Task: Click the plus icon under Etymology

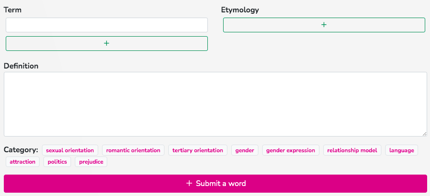Action: tap(324, 25)
